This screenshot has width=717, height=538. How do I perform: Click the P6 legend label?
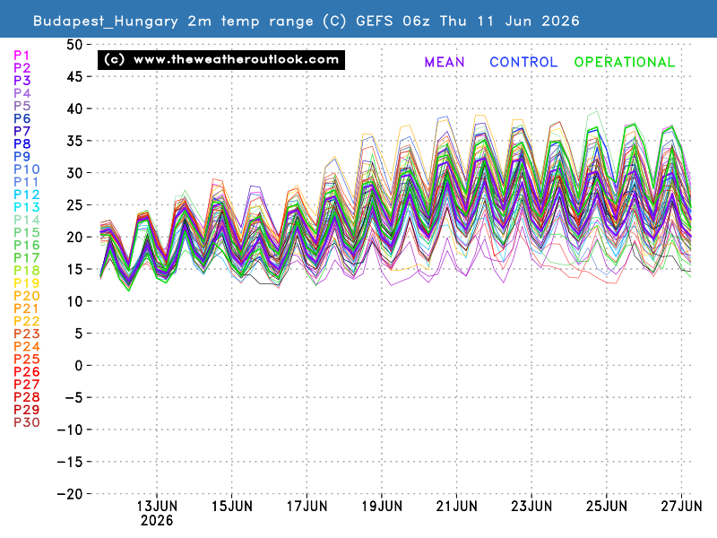[x=22, y=119]
